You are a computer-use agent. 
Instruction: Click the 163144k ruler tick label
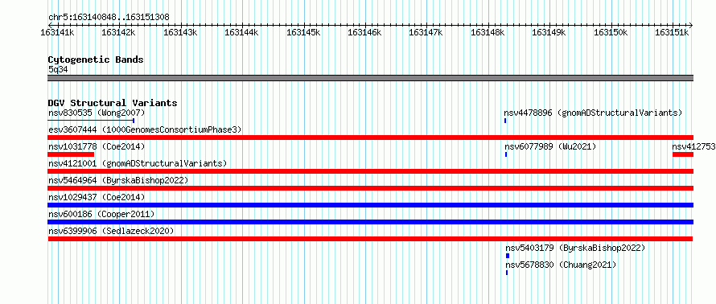pyautogui.click(x=242, y=32)
